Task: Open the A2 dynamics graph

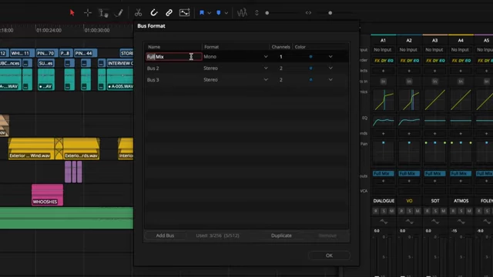Action: click(x=409, y=99)
